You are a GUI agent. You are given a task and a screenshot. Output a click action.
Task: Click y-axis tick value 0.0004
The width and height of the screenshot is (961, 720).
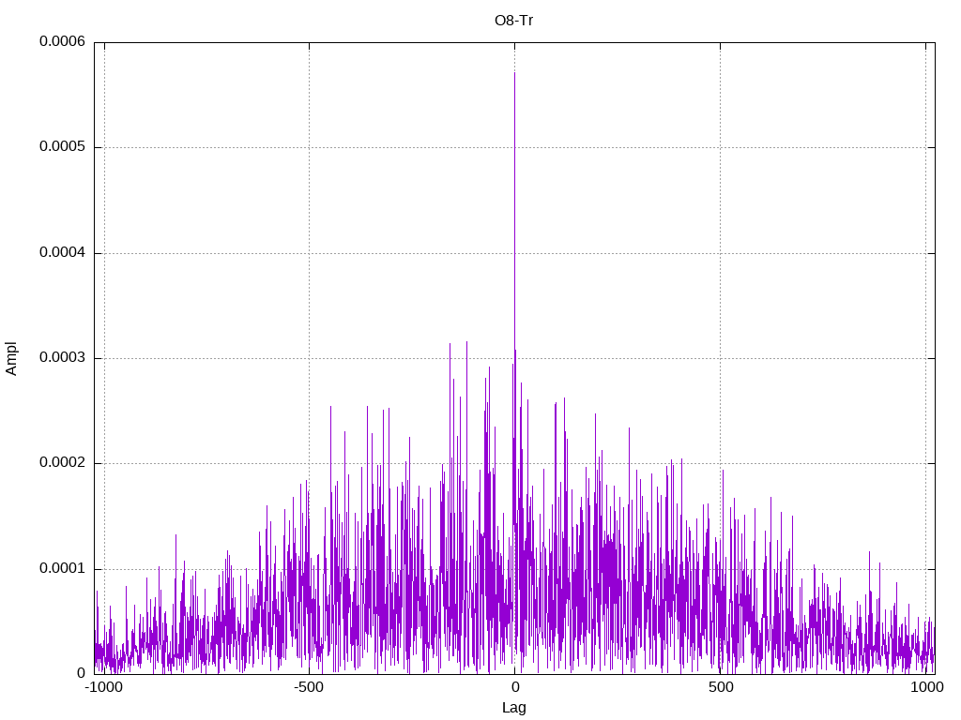coord(62,252)
